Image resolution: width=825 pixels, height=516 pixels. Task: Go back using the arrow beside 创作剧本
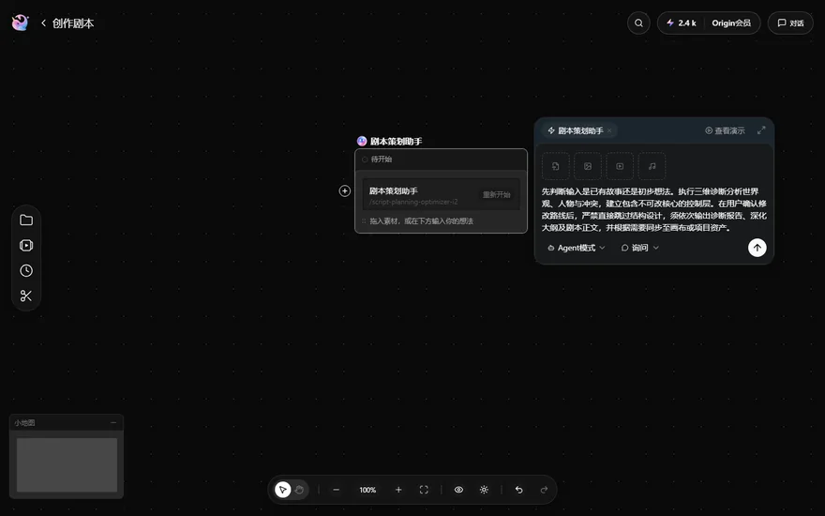point(44,23)
